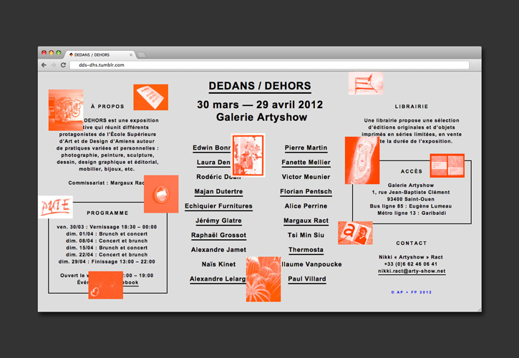Open Fanette Mellier artist link

click(306, 163)
